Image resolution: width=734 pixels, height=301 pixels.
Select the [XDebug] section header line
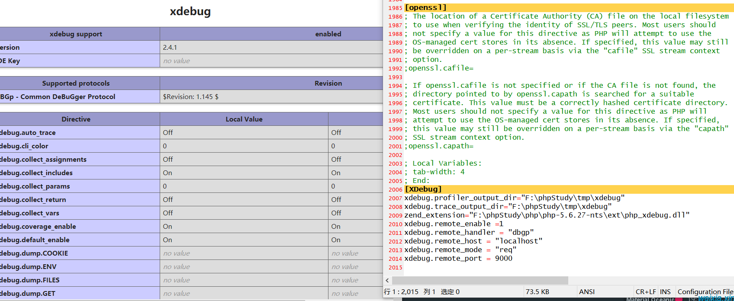click(569, 189)
